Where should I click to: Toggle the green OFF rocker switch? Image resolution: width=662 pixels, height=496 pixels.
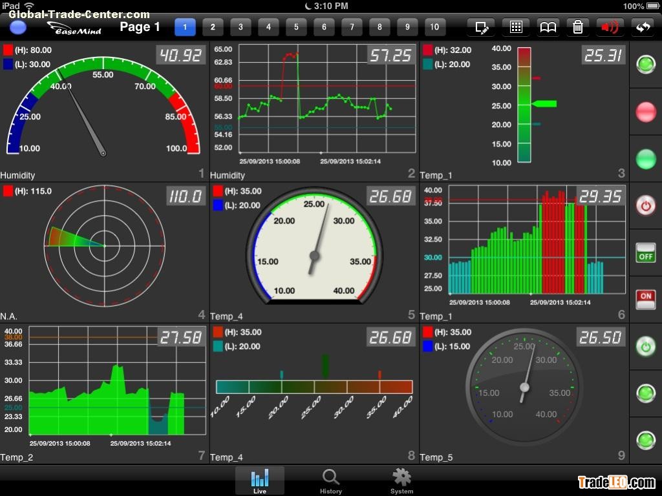point(645,253)
